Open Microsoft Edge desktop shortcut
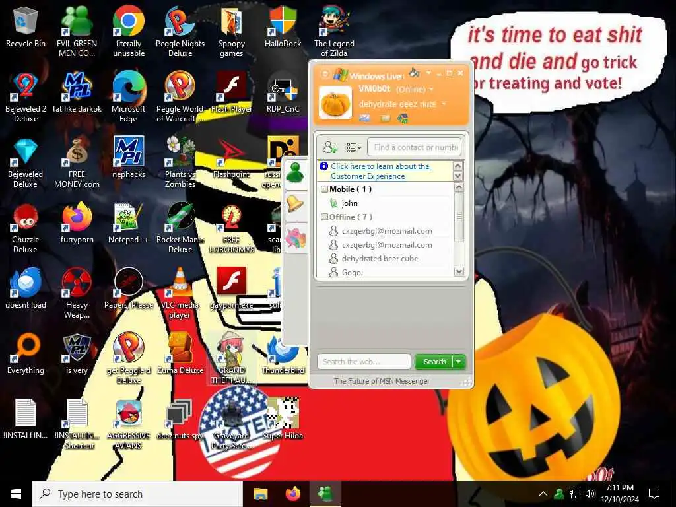This screenshot has height=507, width=676. click(129, 98)
